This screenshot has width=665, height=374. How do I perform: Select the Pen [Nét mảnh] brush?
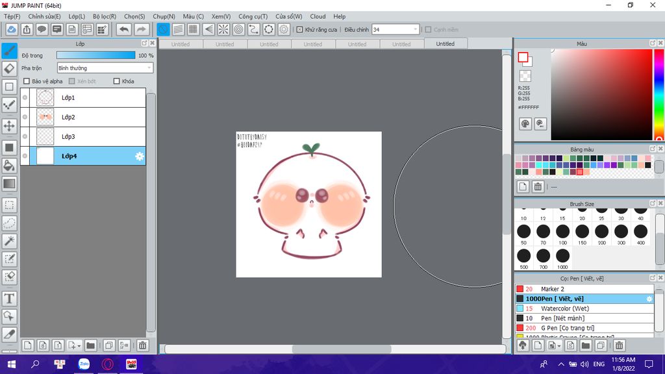[585, 318]
